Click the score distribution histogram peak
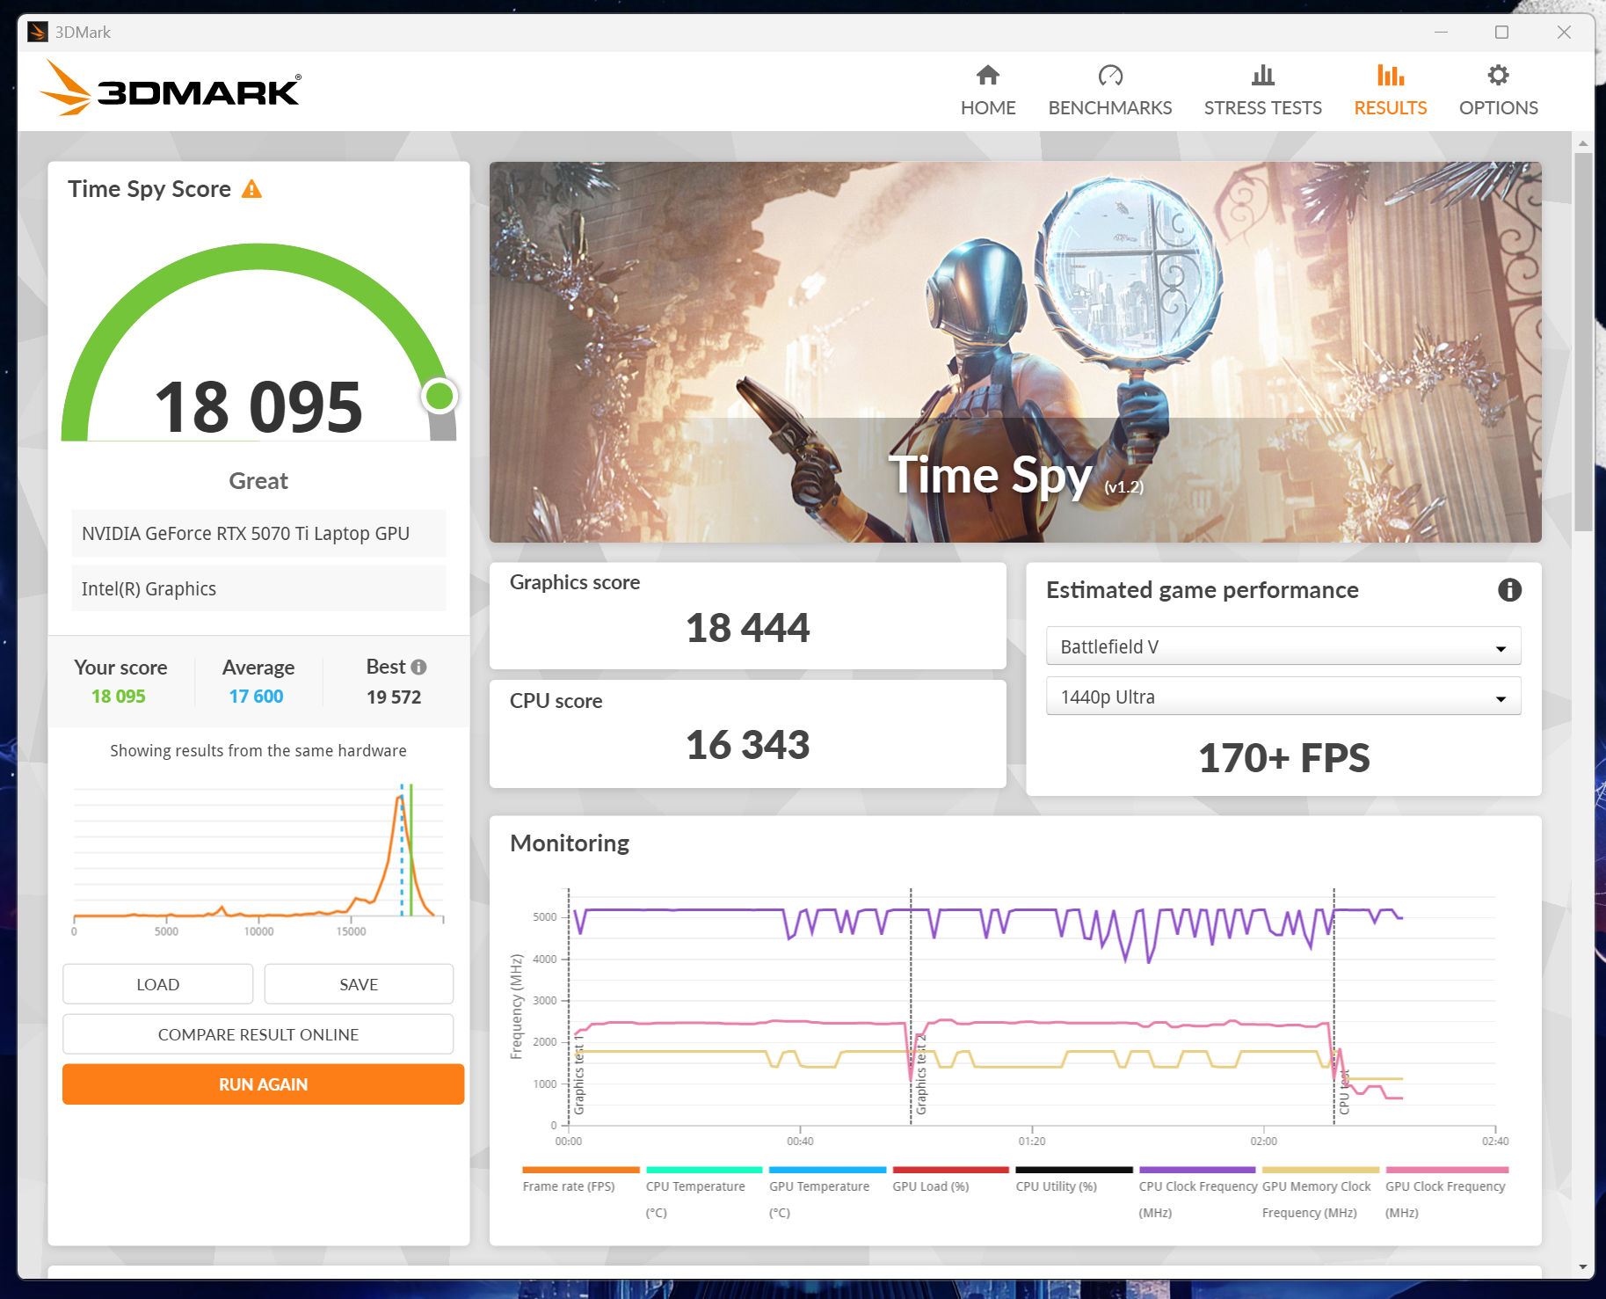The height and width of the screenshot is (1299, 1606). click(x=400, y=799)
